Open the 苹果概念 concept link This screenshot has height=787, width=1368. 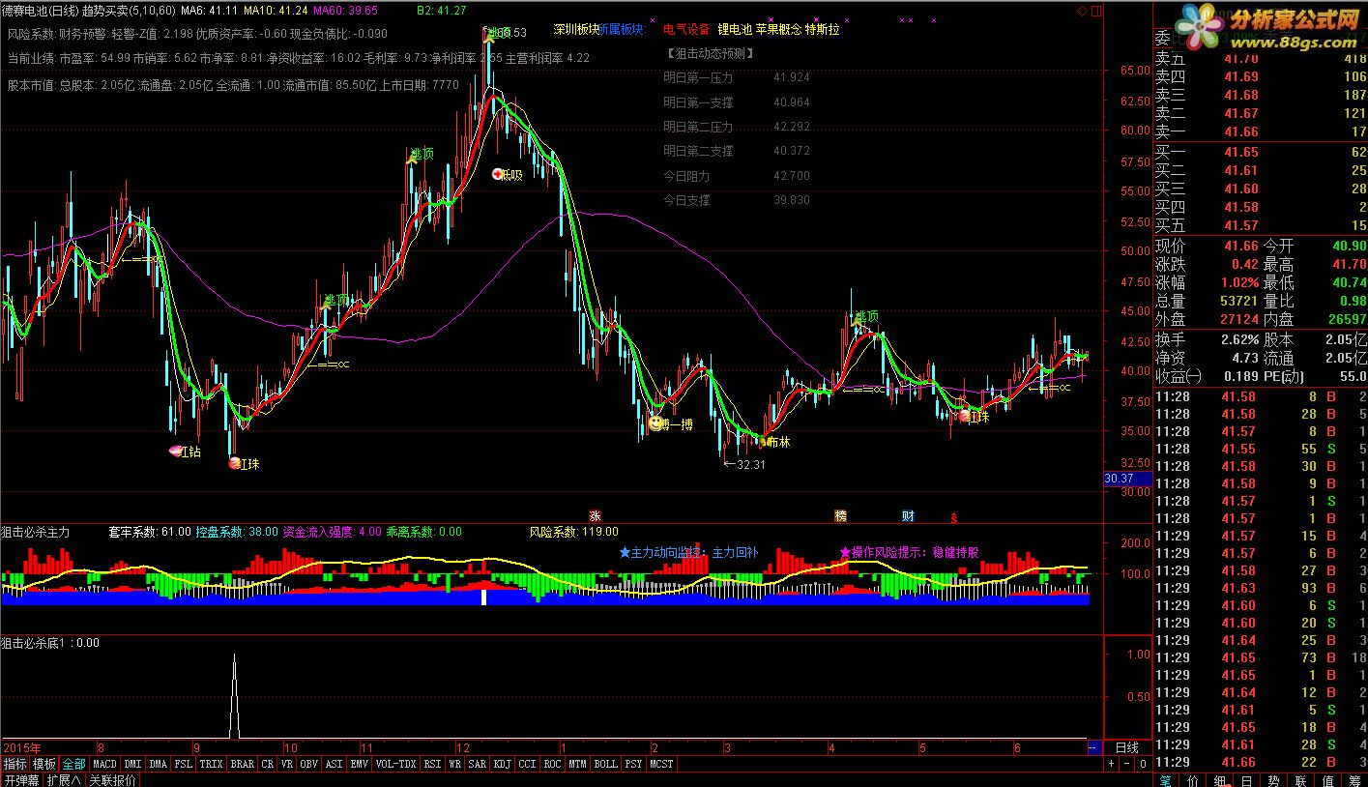[x=778, y=29]
